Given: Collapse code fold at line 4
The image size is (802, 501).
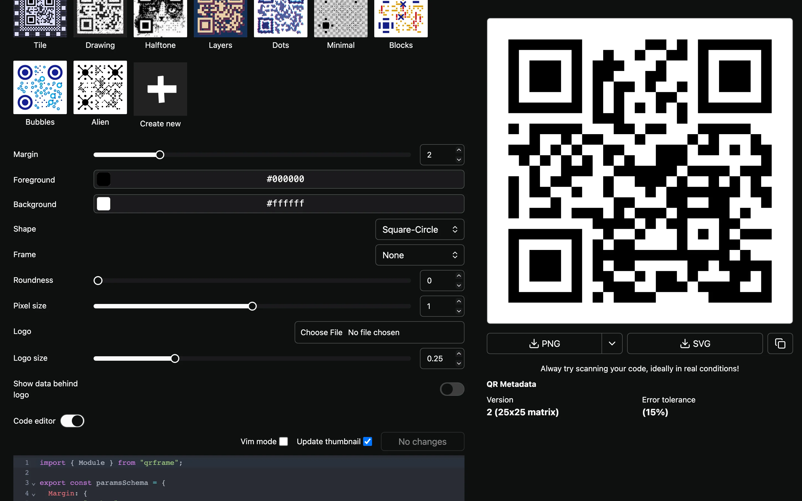Looking at the screenshot, I should pyautogui.click(x=33, y=494).
